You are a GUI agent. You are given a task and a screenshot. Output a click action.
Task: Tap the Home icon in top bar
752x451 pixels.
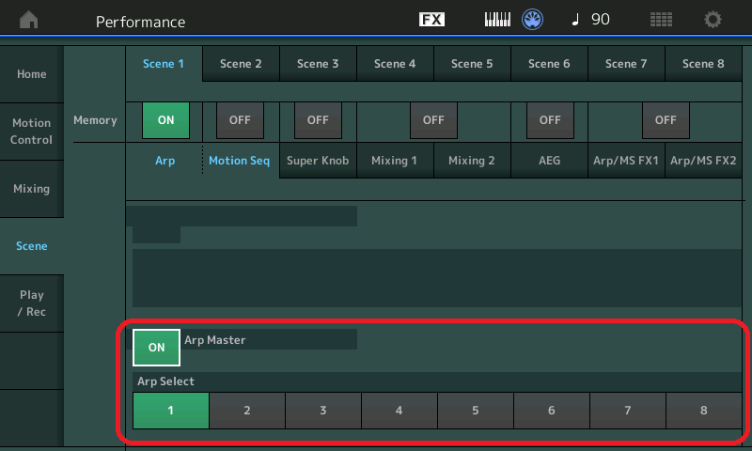coord(30,20)
